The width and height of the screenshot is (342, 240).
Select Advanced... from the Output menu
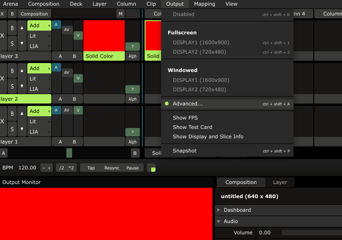tap(187, 104)
